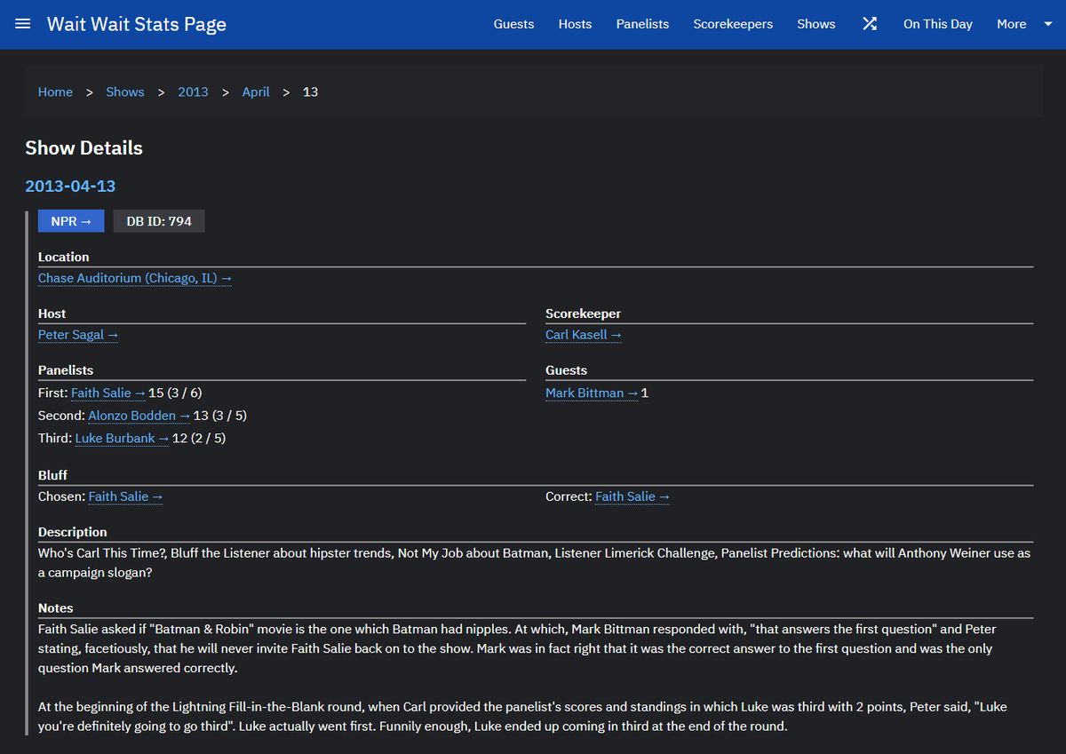Click the Description section label
Image resolution: width=1066 pixels, height=754 pixels.
pos(72,532)
